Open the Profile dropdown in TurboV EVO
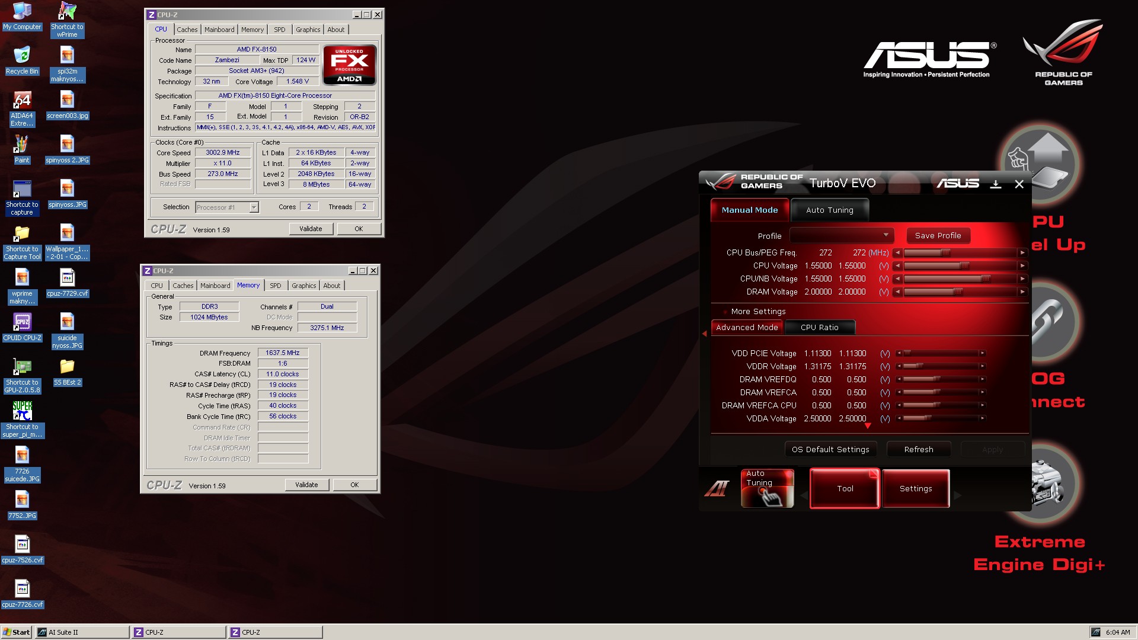 pos(842,235)
